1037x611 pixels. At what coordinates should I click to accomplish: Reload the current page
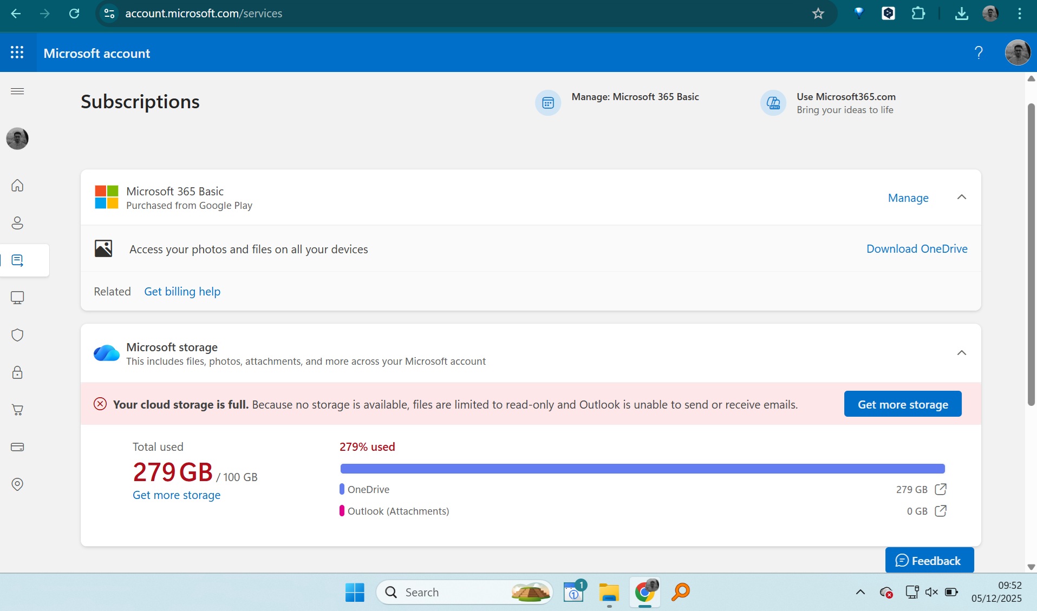pos(74,14)
